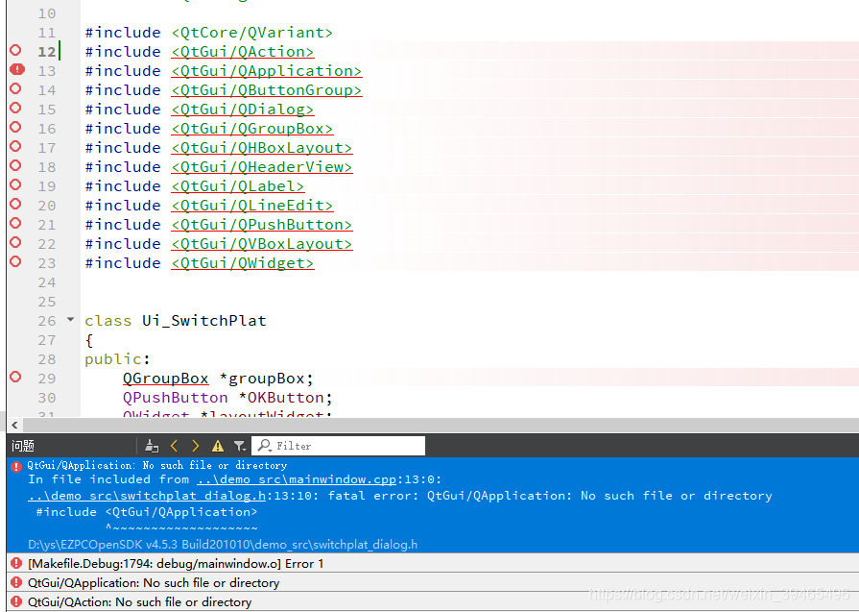Image resolution: width=859 pixels, height=612 pixels.
Task: Click the D:\ys\EZPCOpenSDK file path text
Action: 223,545
